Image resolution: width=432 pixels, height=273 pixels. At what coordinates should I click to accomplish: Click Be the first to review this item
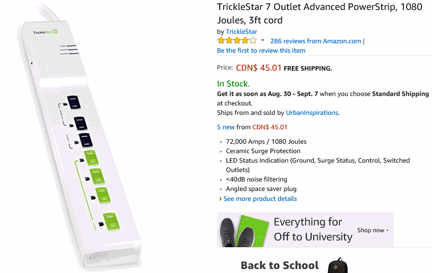[261, 50]
